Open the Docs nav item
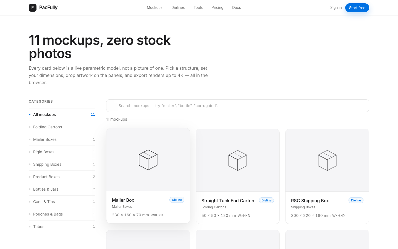 (237, 8)
